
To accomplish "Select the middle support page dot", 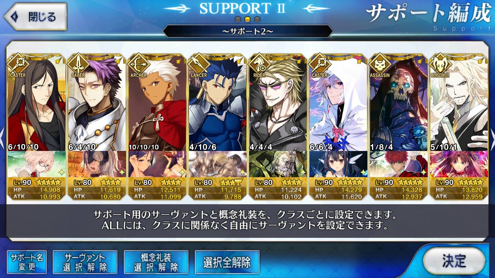I will pyautogui.click(x=247, y=19).
